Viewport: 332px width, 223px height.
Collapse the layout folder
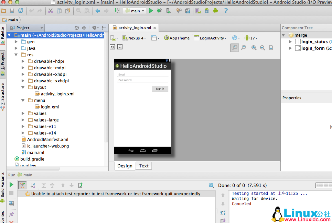(23, 87)
